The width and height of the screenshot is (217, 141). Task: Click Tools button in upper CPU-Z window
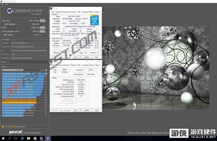pos(75,57)
